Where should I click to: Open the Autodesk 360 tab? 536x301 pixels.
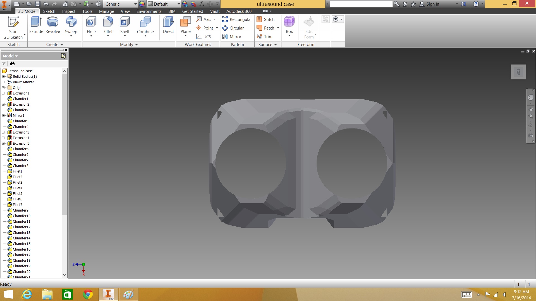239,11
